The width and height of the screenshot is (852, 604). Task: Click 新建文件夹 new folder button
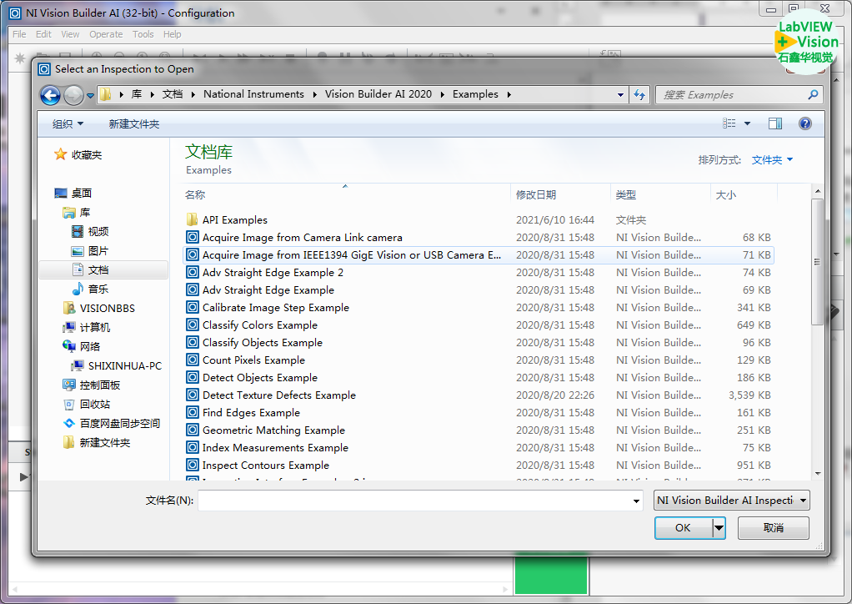tap(133, 124)
